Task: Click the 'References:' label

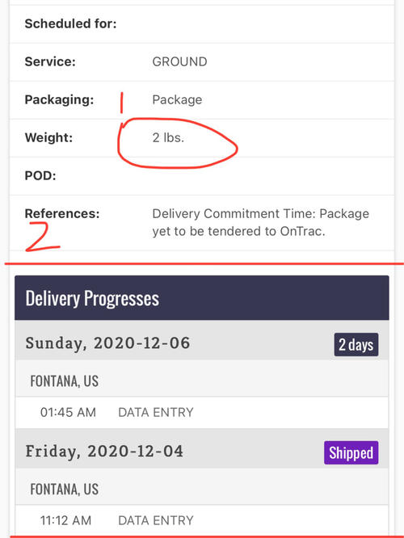Action: coord(62,214)
